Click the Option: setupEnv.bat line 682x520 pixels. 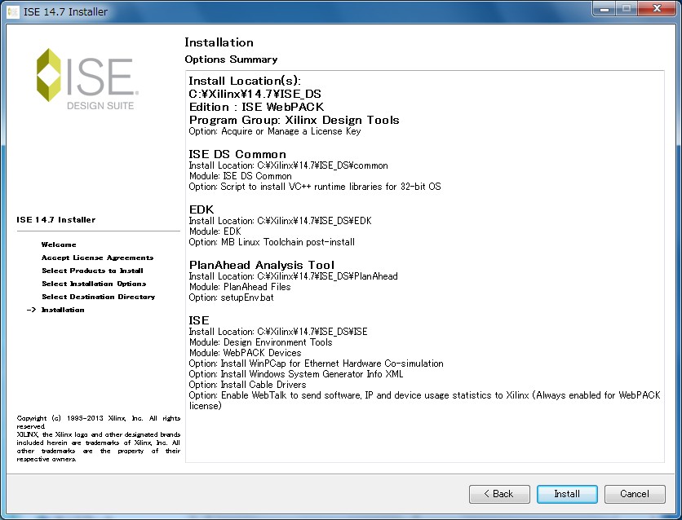(x=232, y=297)
